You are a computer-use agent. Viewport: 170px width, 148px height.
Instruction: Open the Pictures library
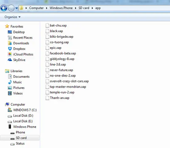click(x=19, y=88)
